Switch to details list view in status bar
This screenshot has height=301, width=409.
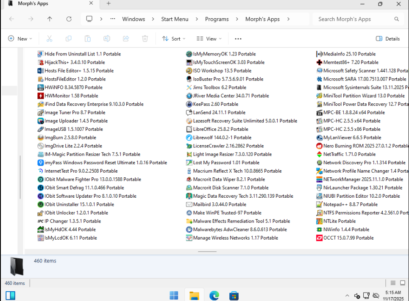click(x=393, y=283)
